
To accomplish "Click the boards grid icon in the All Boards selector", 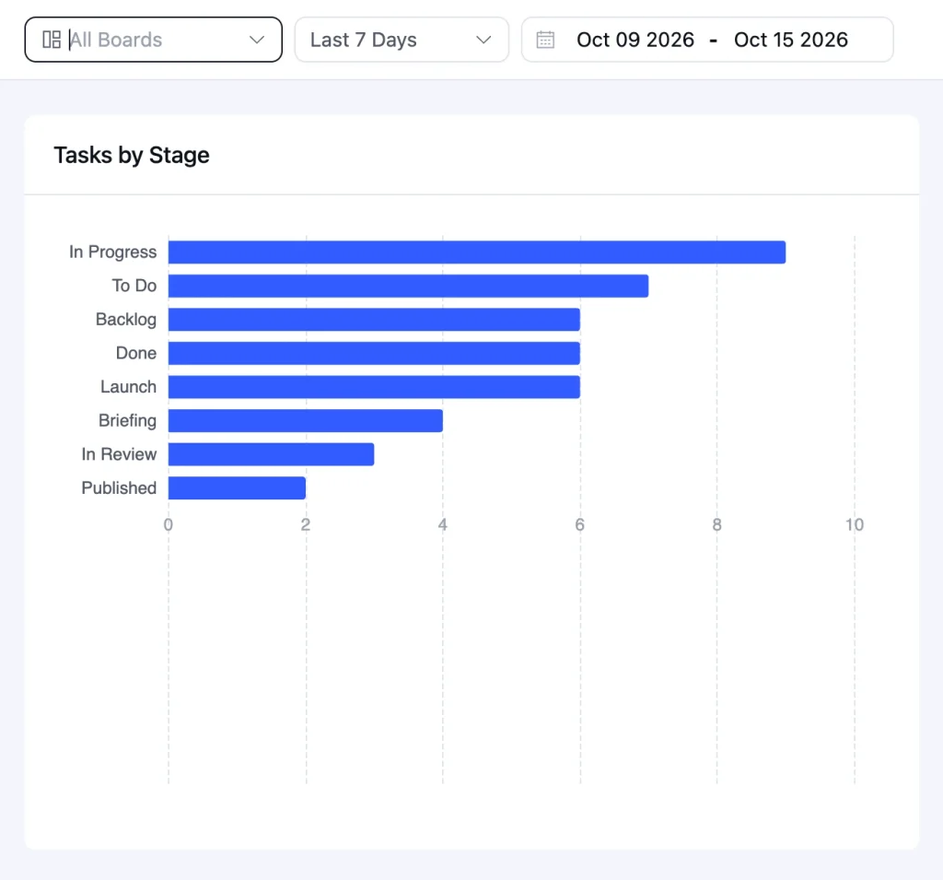I will [52, 40].
